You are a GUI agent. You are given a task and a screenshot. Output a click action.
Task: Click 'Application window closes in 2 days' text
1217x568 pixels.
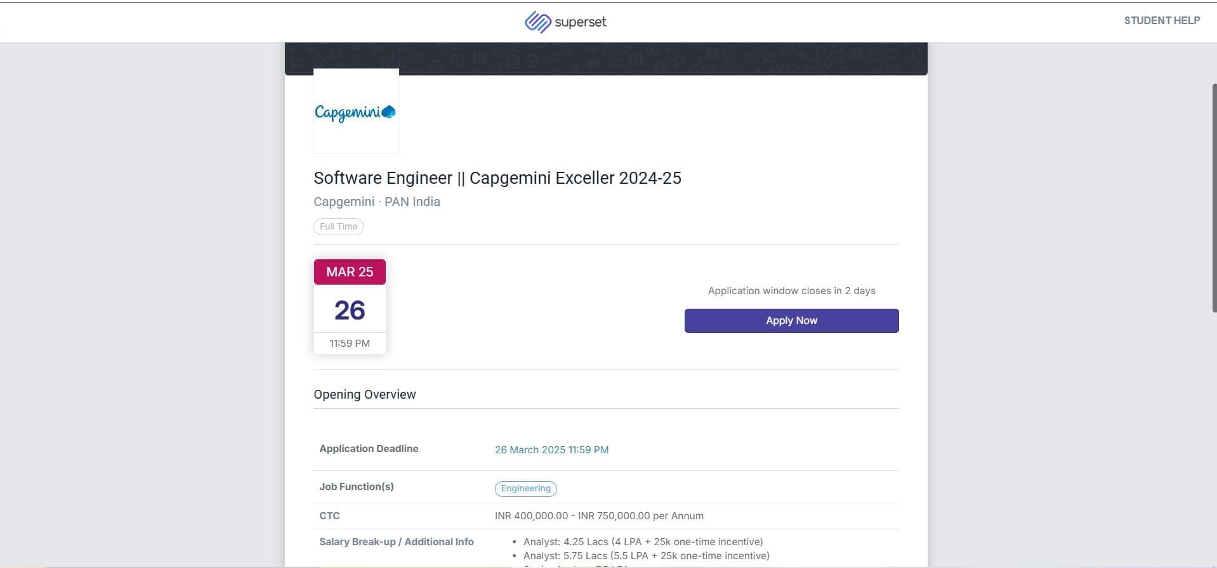(x=791, y=291)
